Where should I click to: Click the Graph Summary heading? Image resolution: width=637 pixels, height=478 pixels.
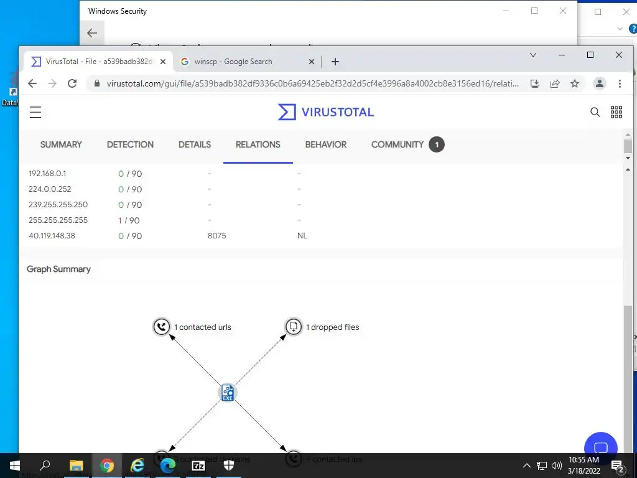pyautogui.click(x=58, y=269)
